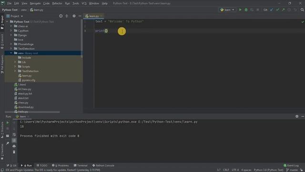The image size is (305, 172).
Task: Select pyvenv.cfg in the project tree
Action: coord(29,80)
